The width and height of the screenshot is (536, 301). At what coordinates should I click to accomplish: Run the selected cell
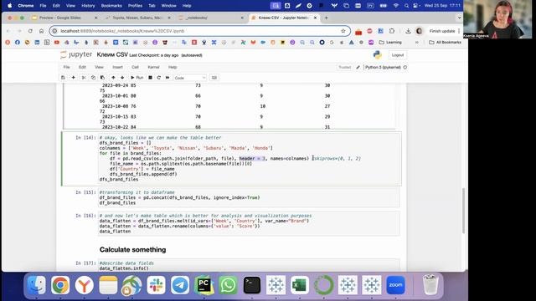137,78
